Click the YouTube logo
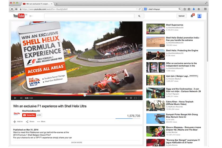The width and height of the screenshot is (222, 148). [x=19, y=16]
